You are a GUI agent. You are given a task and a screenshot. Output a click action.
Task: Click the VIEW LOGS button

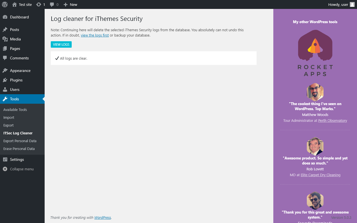(x=61, y=45)
